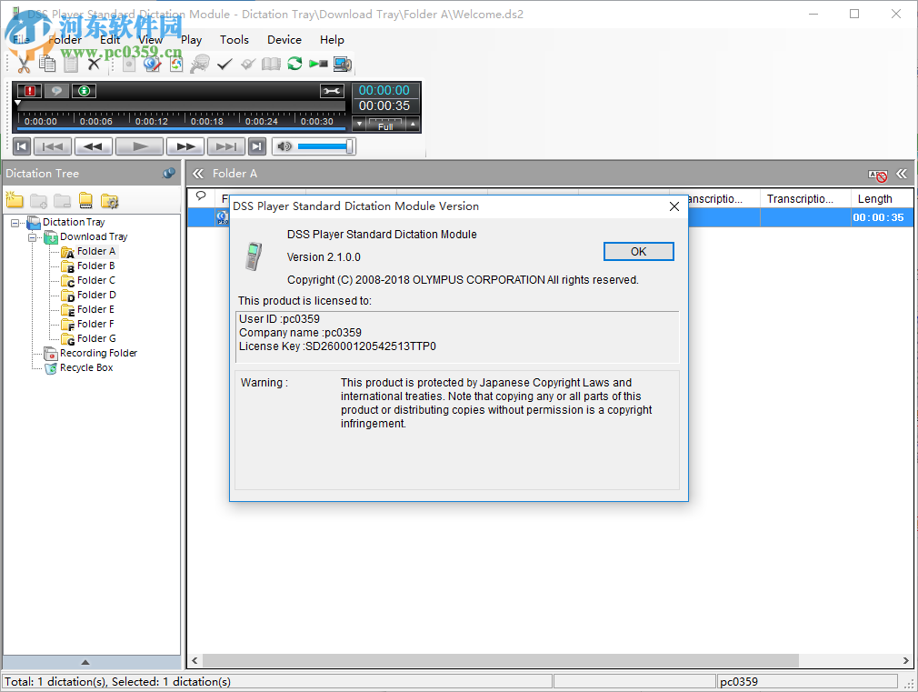Click the green instruction info button
The width and height of the screenshot is (918, 692).
tap(85, 91)
